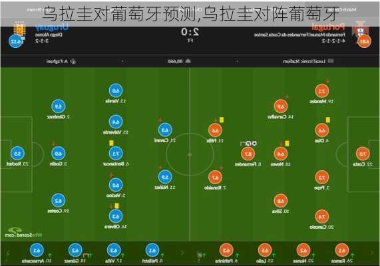Select substitute Ramos on Portugal bench
This screenshot has width=380, height=266.
[341, 250]
